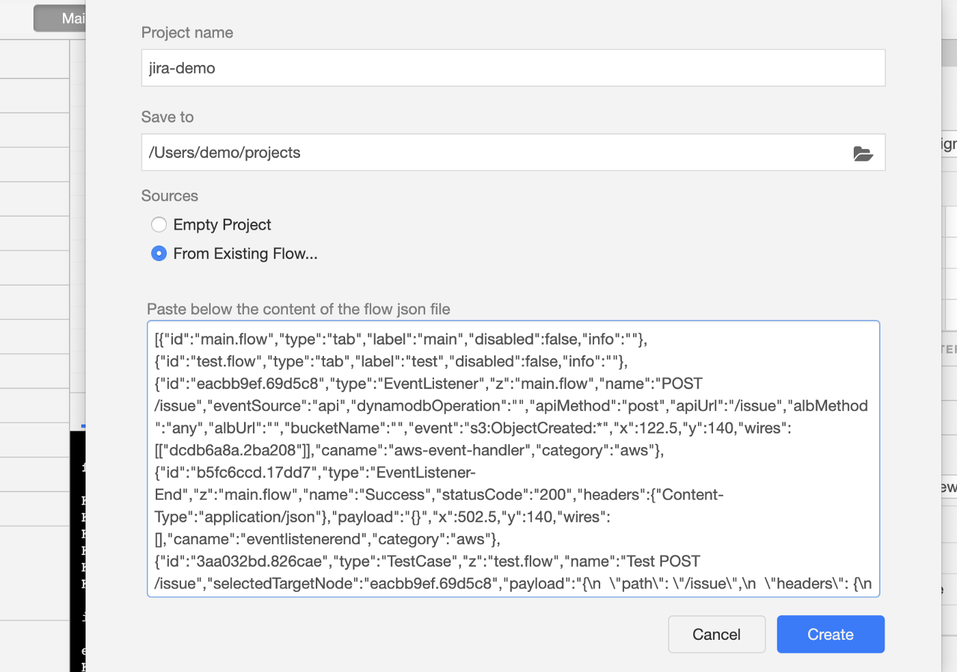
Task: Select the From Existing Flow radio button
Action: 159,254
